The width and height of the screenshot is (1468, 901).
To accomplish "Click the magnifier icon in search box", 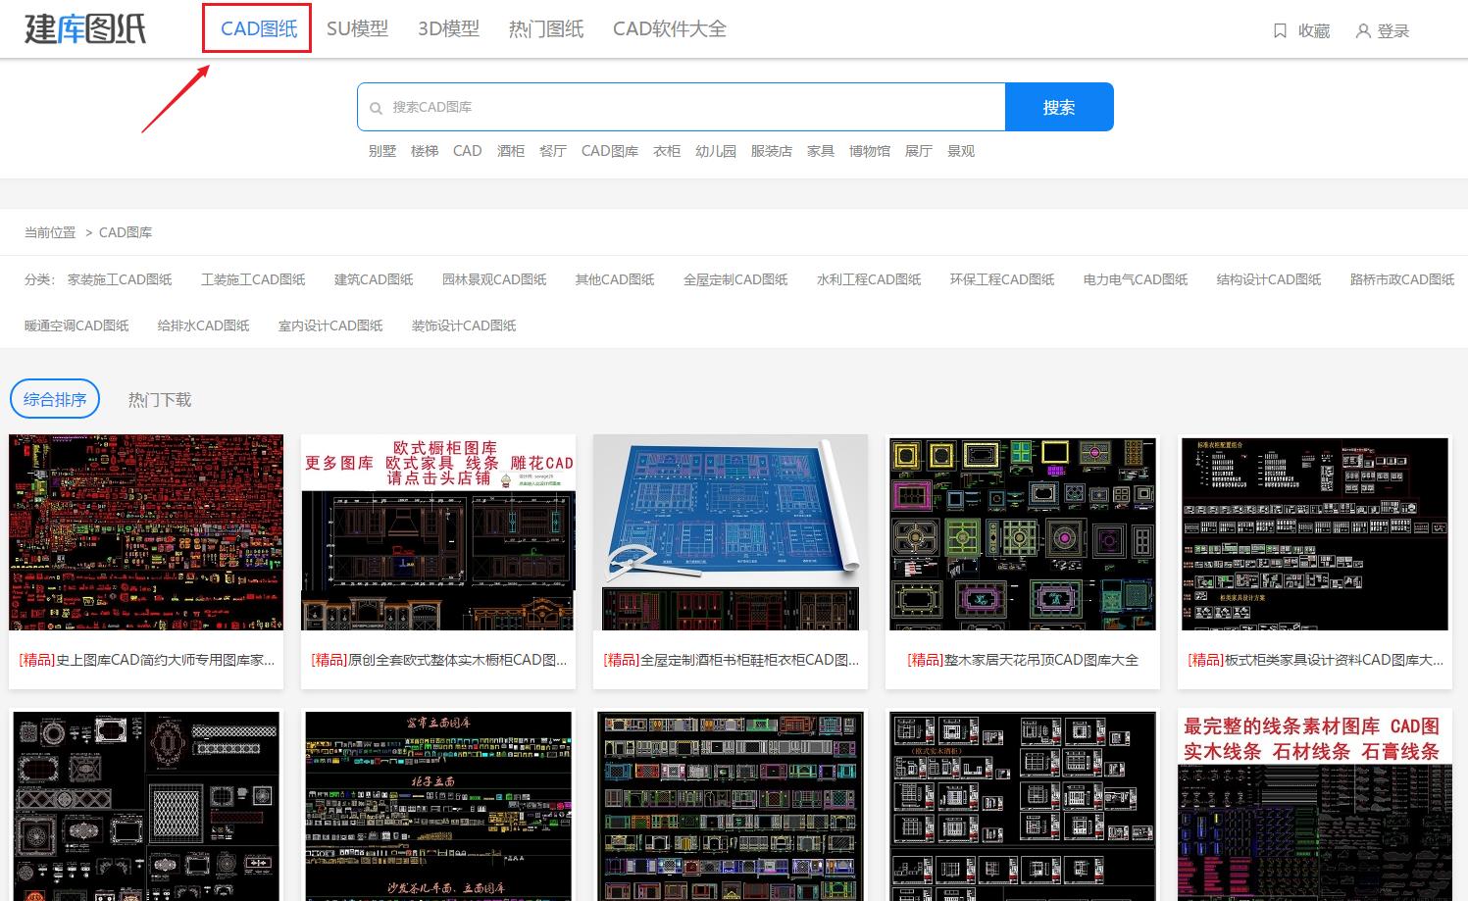I will click(377, 107).
